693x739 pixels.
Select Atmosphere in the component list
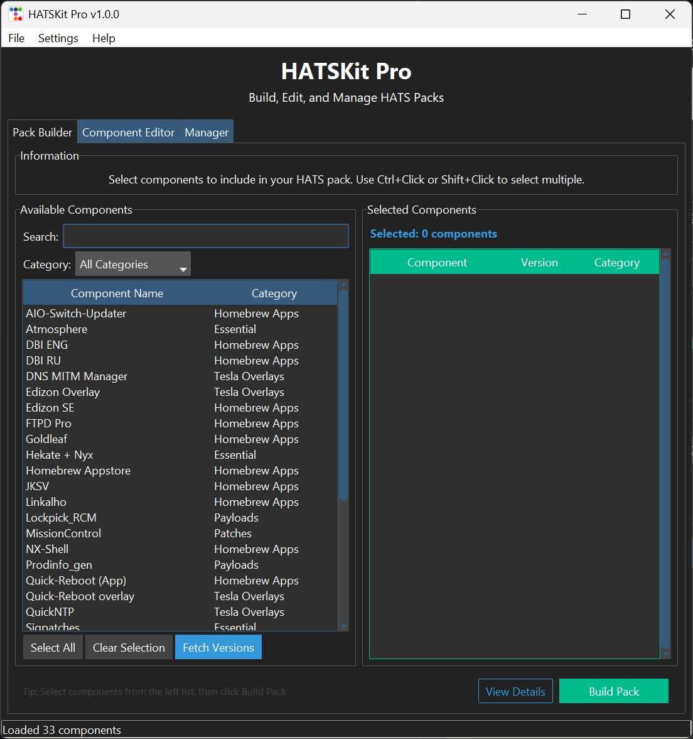coord(56,329)
